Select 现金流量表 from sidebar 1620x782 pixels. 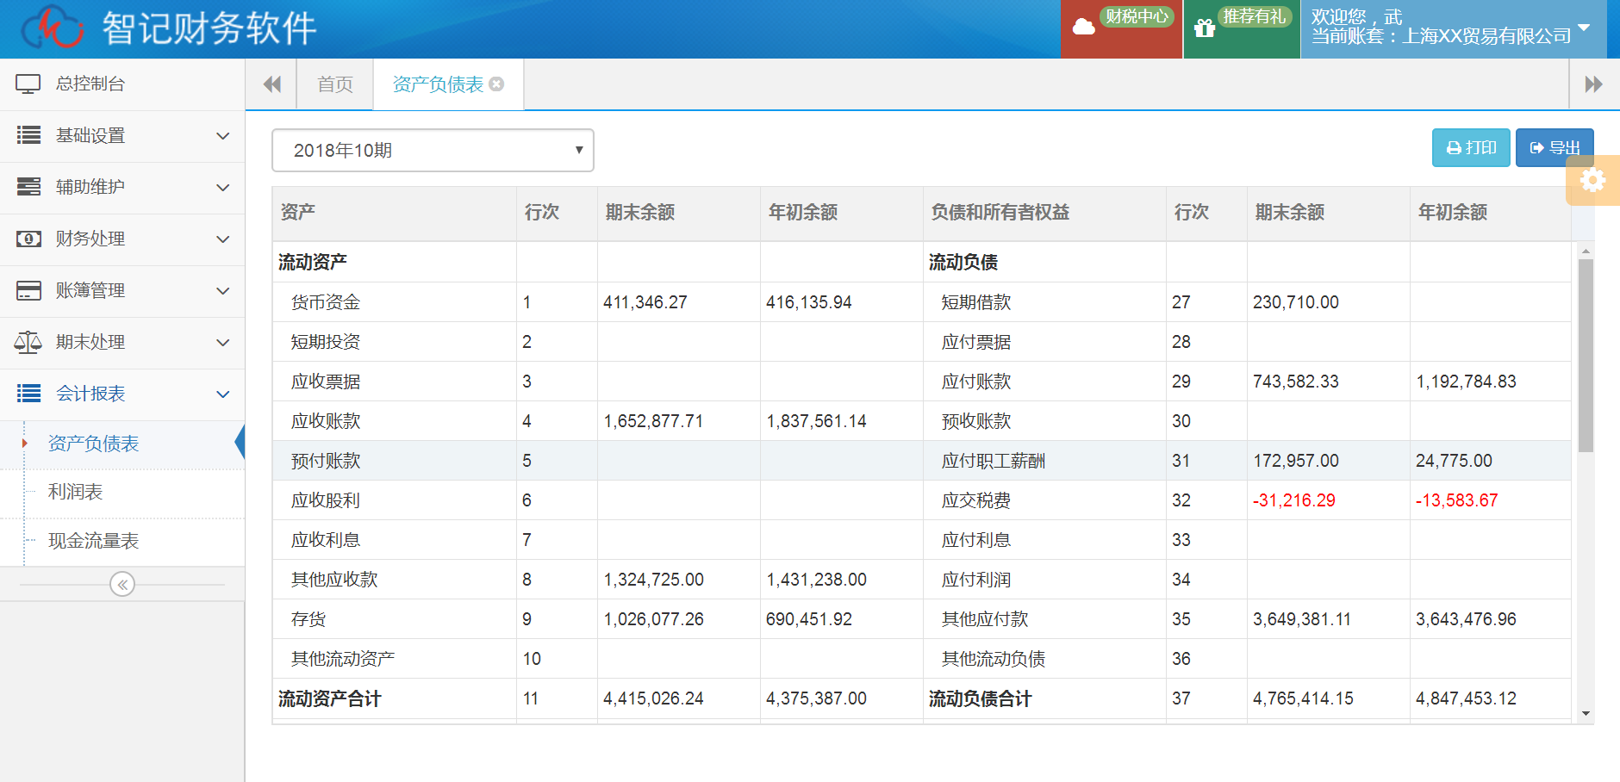[x=93, y=541]
